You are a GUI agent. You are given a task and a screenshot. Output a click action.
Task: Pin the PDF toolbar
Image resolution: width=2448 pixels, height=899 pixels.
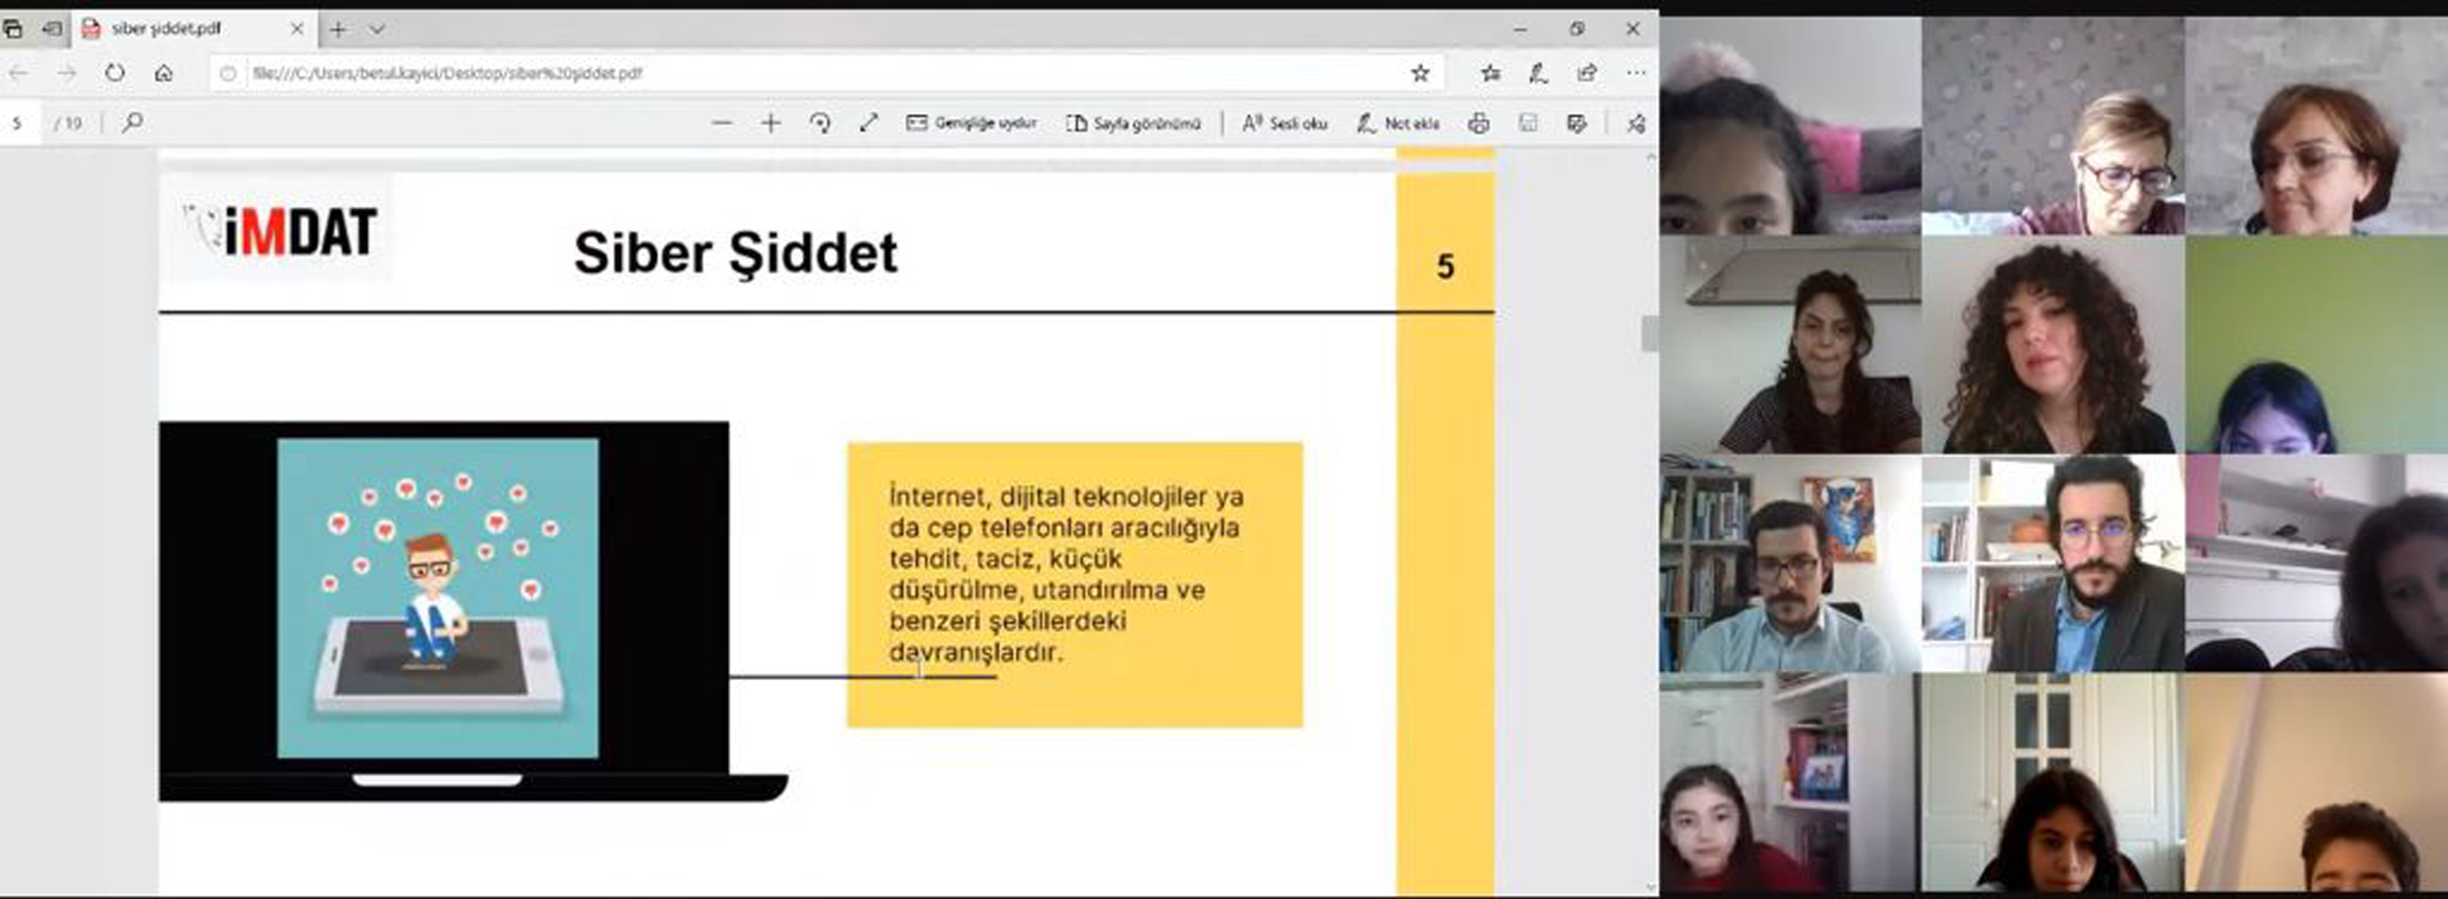(1636, 124)
